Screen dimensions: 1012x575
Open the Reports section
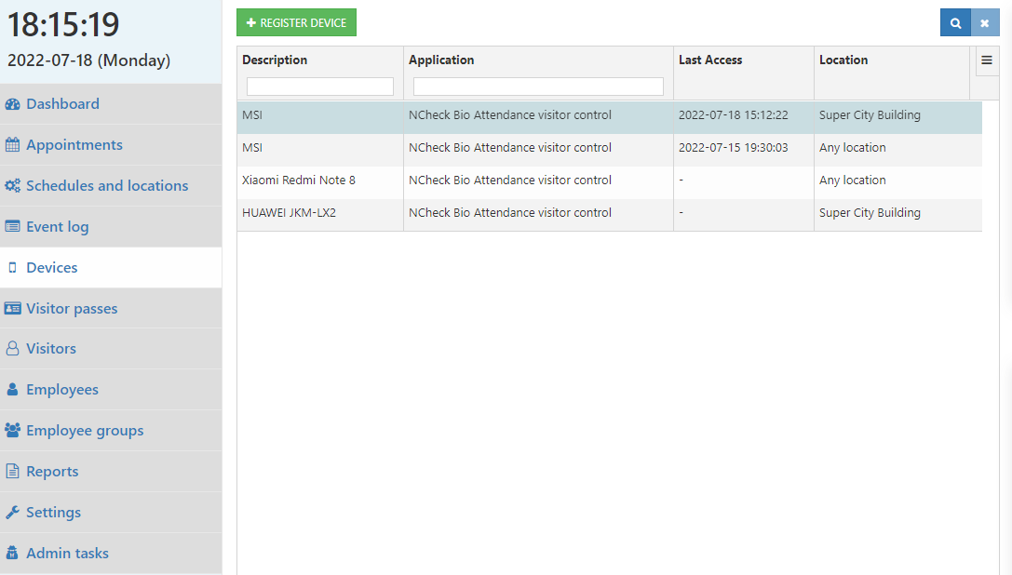[111, 472]
